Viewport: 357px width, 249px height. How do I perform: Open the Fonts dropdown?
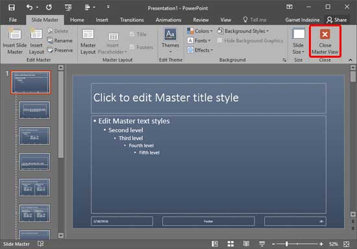click(199, 41)
